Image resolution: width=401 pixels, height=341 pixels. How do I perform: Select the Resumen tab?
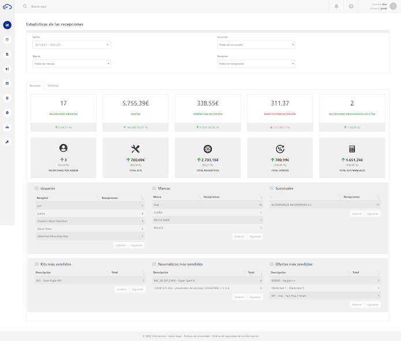(x=35, y=85)
